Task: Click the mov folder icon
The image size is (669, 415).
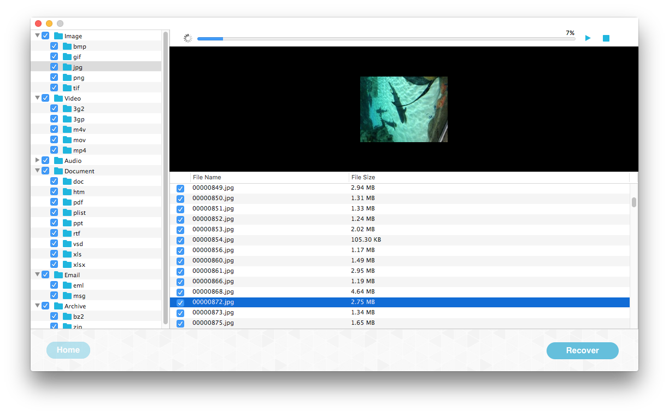Action: (67, 140)
